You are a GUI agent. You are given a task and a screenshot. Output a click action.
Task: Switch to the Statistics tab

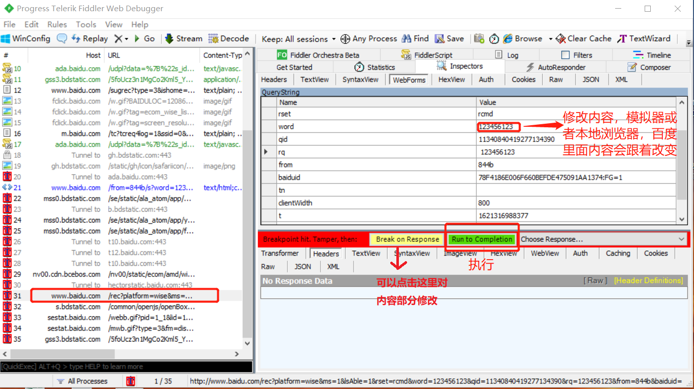pos(374,67)
